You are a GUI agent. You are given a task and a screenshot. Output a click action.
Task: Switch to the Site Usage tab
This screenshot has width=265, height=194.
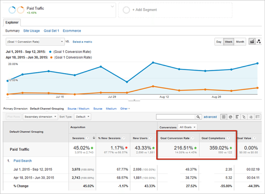point(32,31)
